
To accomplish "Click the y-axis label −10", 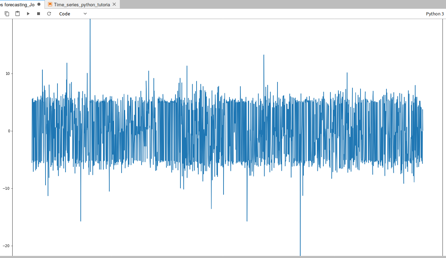I will coord(7,188).
